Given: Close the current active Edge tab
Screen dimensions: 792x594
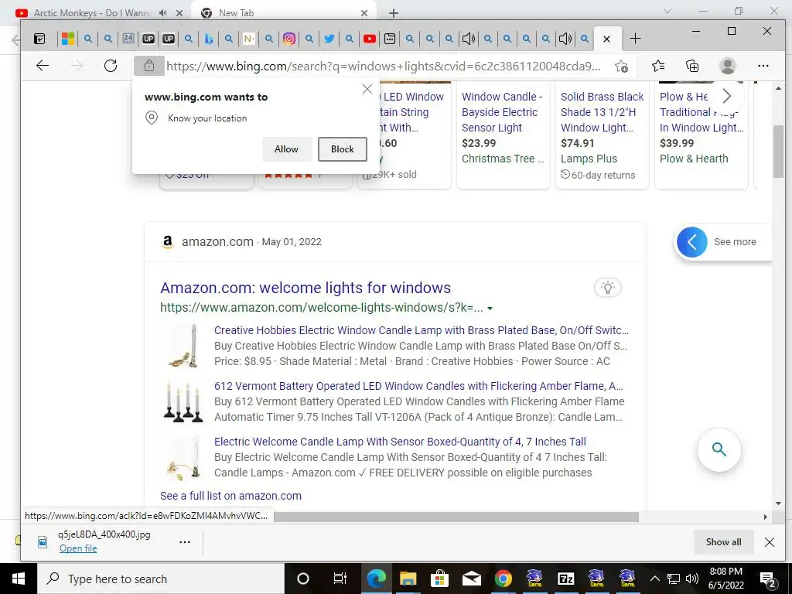Looking at the screenshot, I should pos(606,39).
